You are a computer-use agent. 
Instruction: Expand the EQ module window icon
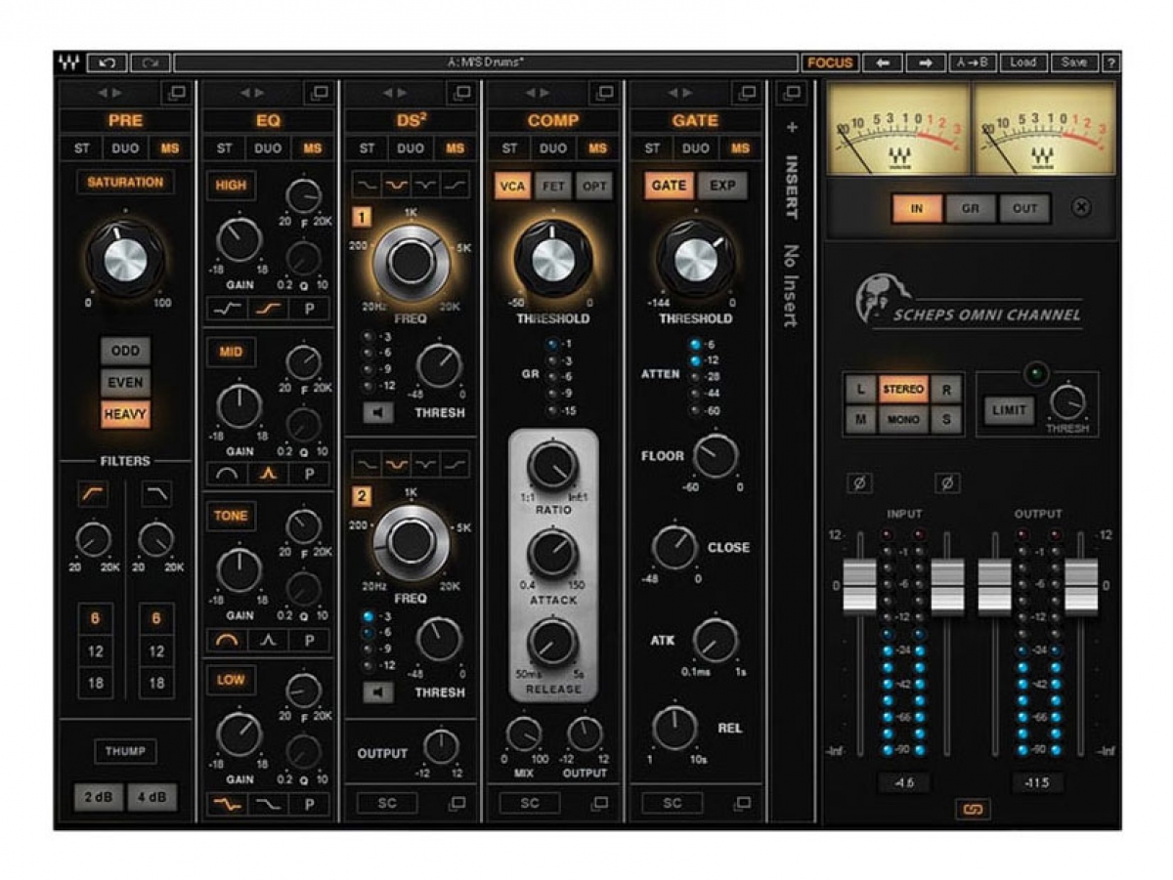point(320,93)
